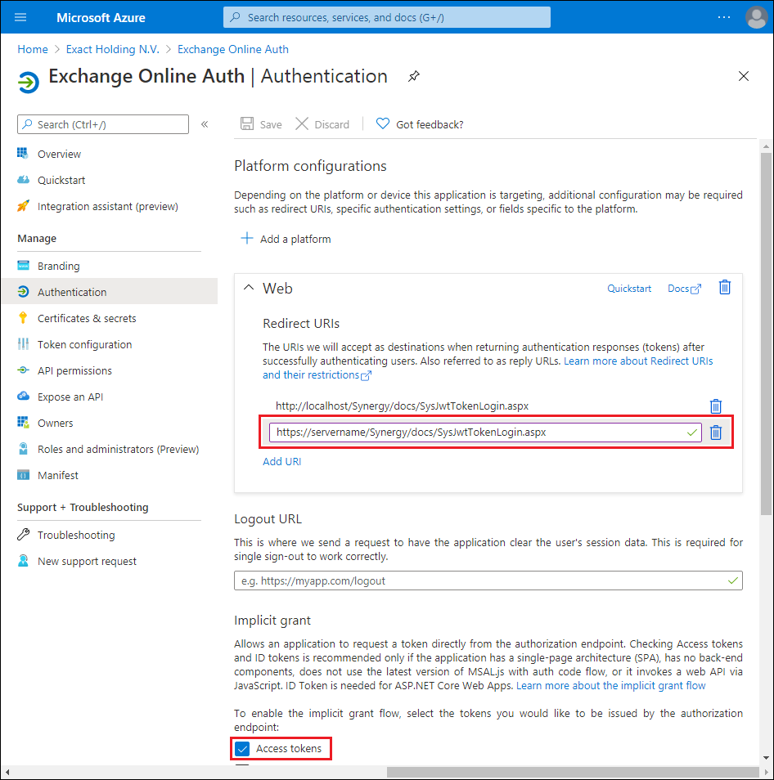Viewport: 774px width, 780px height.
Task: Click the API permissions icon
Action: (x=23, y=370)
